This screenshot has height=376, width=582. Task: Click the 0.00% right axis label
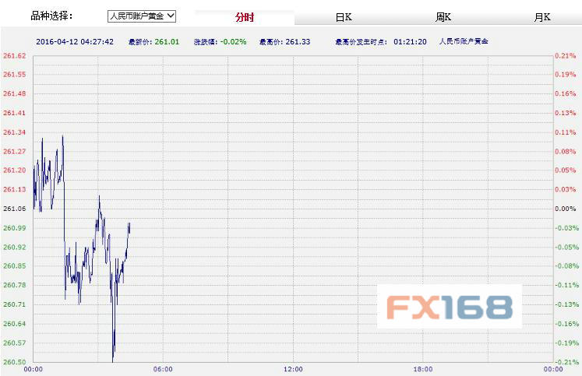(565, 209)
